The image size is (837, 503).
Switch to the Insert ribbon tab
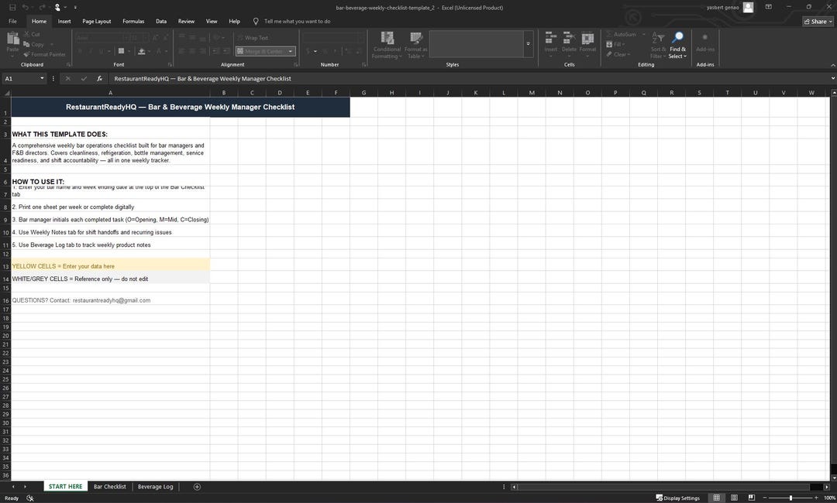coord(64,22)
